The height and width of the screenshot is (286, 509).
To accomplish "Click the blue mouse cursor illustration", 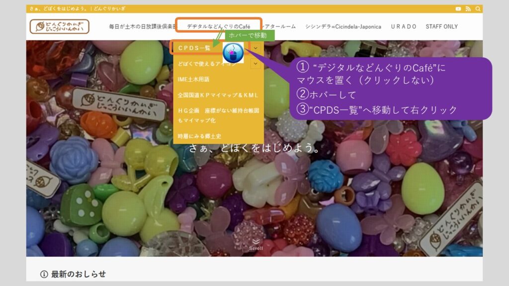I will (233, 53).
